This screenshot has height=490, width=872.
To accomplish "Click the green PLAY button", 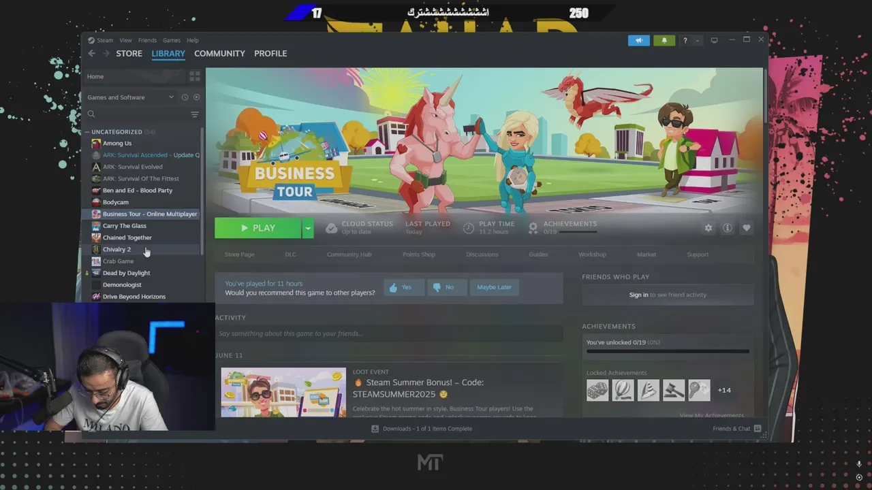I will click(x=258, y=228).
